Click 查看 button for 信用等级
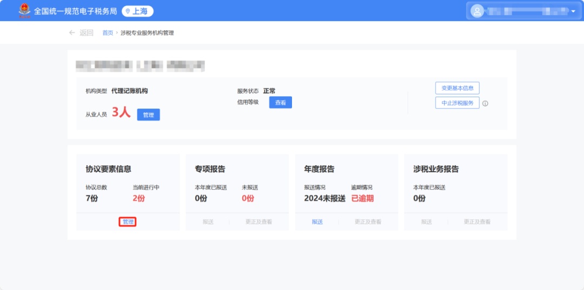584x290 pixels. (x=280, y=103)
